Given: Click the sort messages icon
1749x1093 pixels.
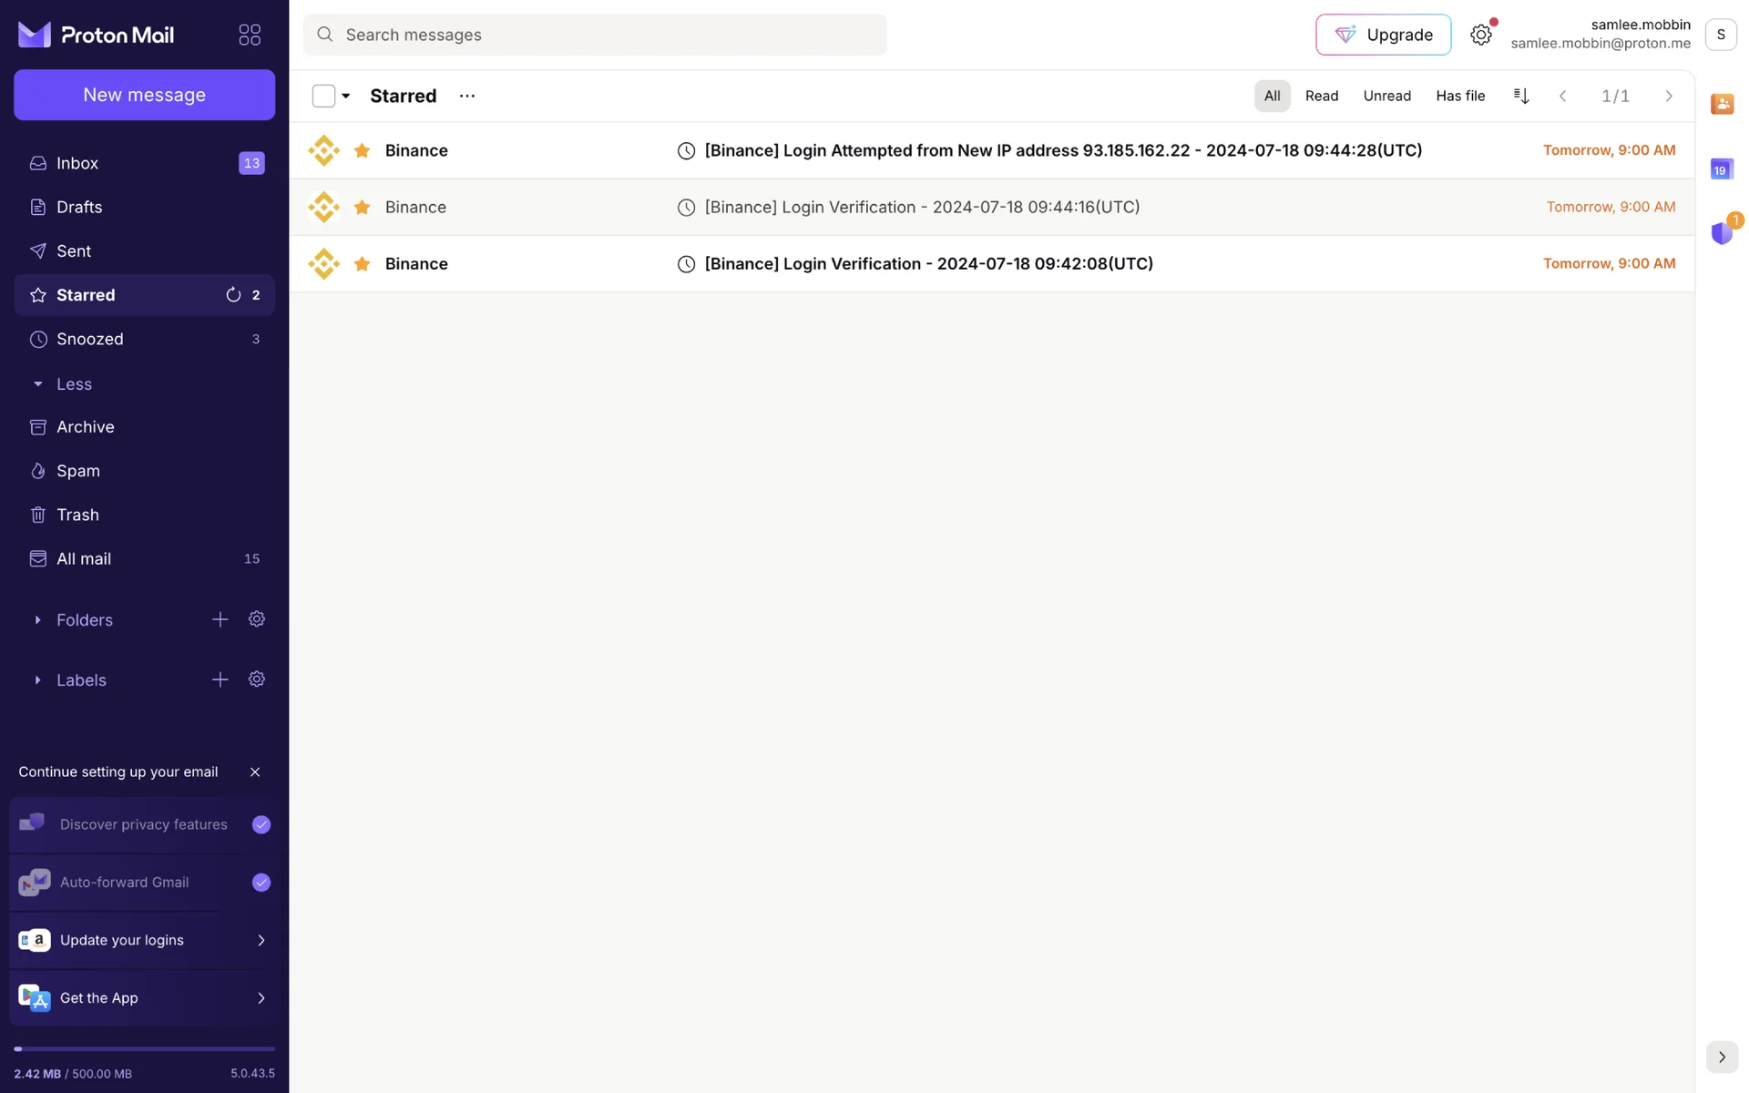Looking at the screenshot, I should click(1520, 96).
